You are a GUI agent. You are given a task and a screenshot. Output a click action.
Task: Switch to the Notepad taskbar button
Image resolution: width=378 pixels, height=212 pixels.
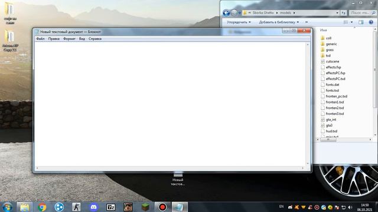click(x=180, y=207)
